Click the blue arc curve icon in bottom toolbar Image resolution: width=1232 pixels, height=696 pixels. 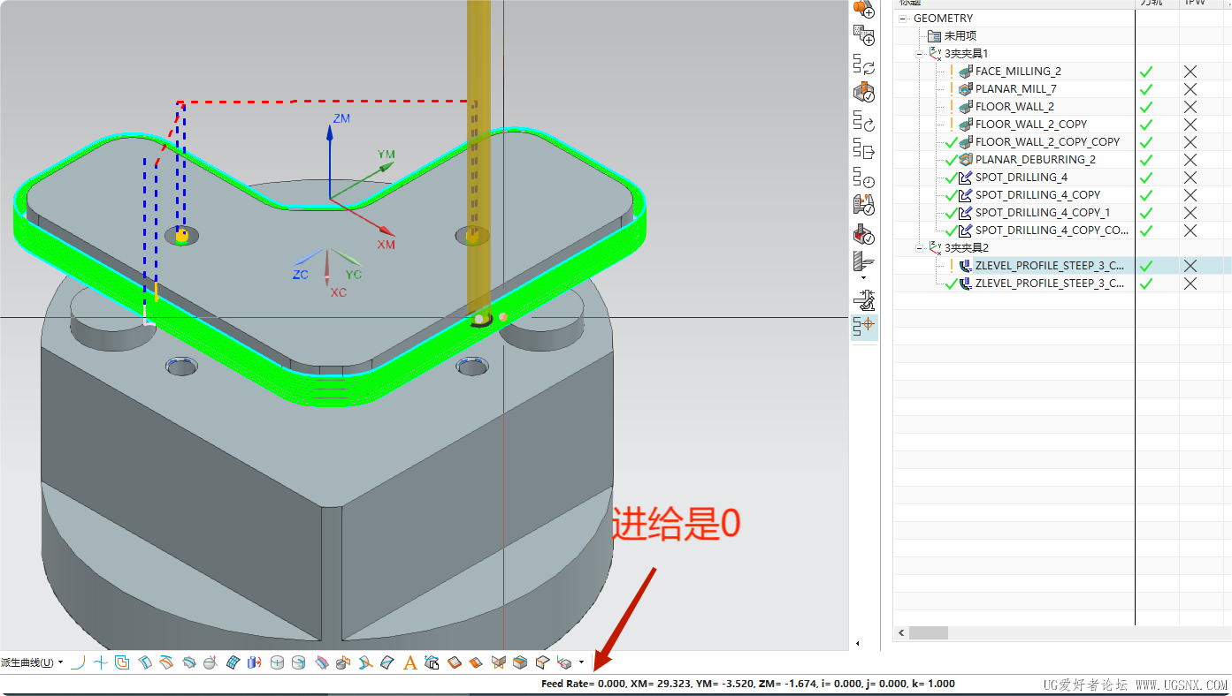78,662
